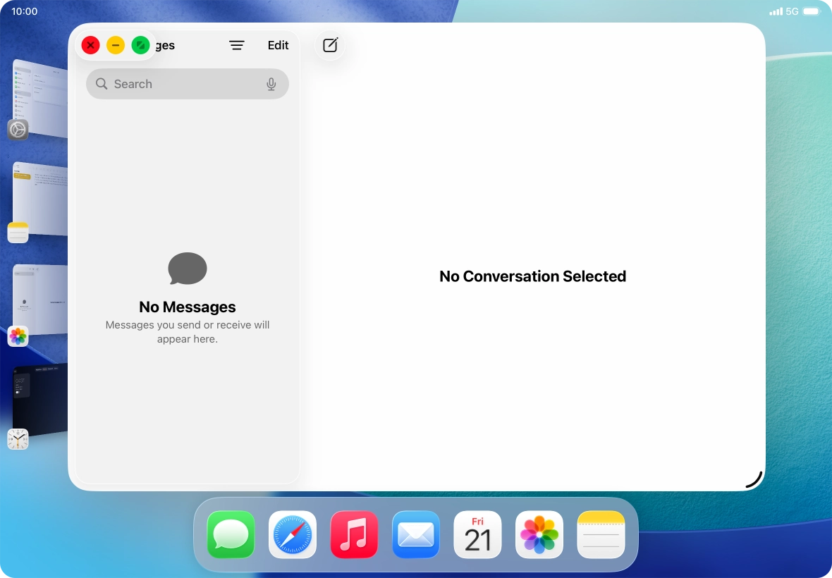Open Mail from the dock

415,534
